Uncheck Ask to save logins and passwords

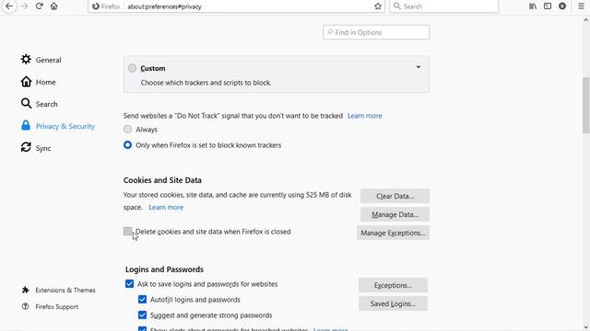(129, 284)
